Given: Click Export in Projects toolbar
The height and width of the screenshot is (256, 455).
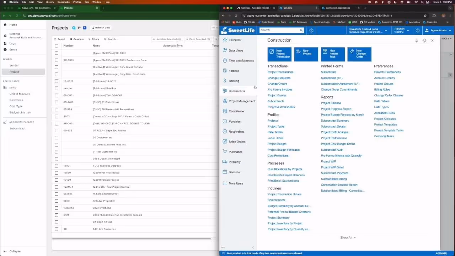Looking at the screenshot, I should pos(59,39).
